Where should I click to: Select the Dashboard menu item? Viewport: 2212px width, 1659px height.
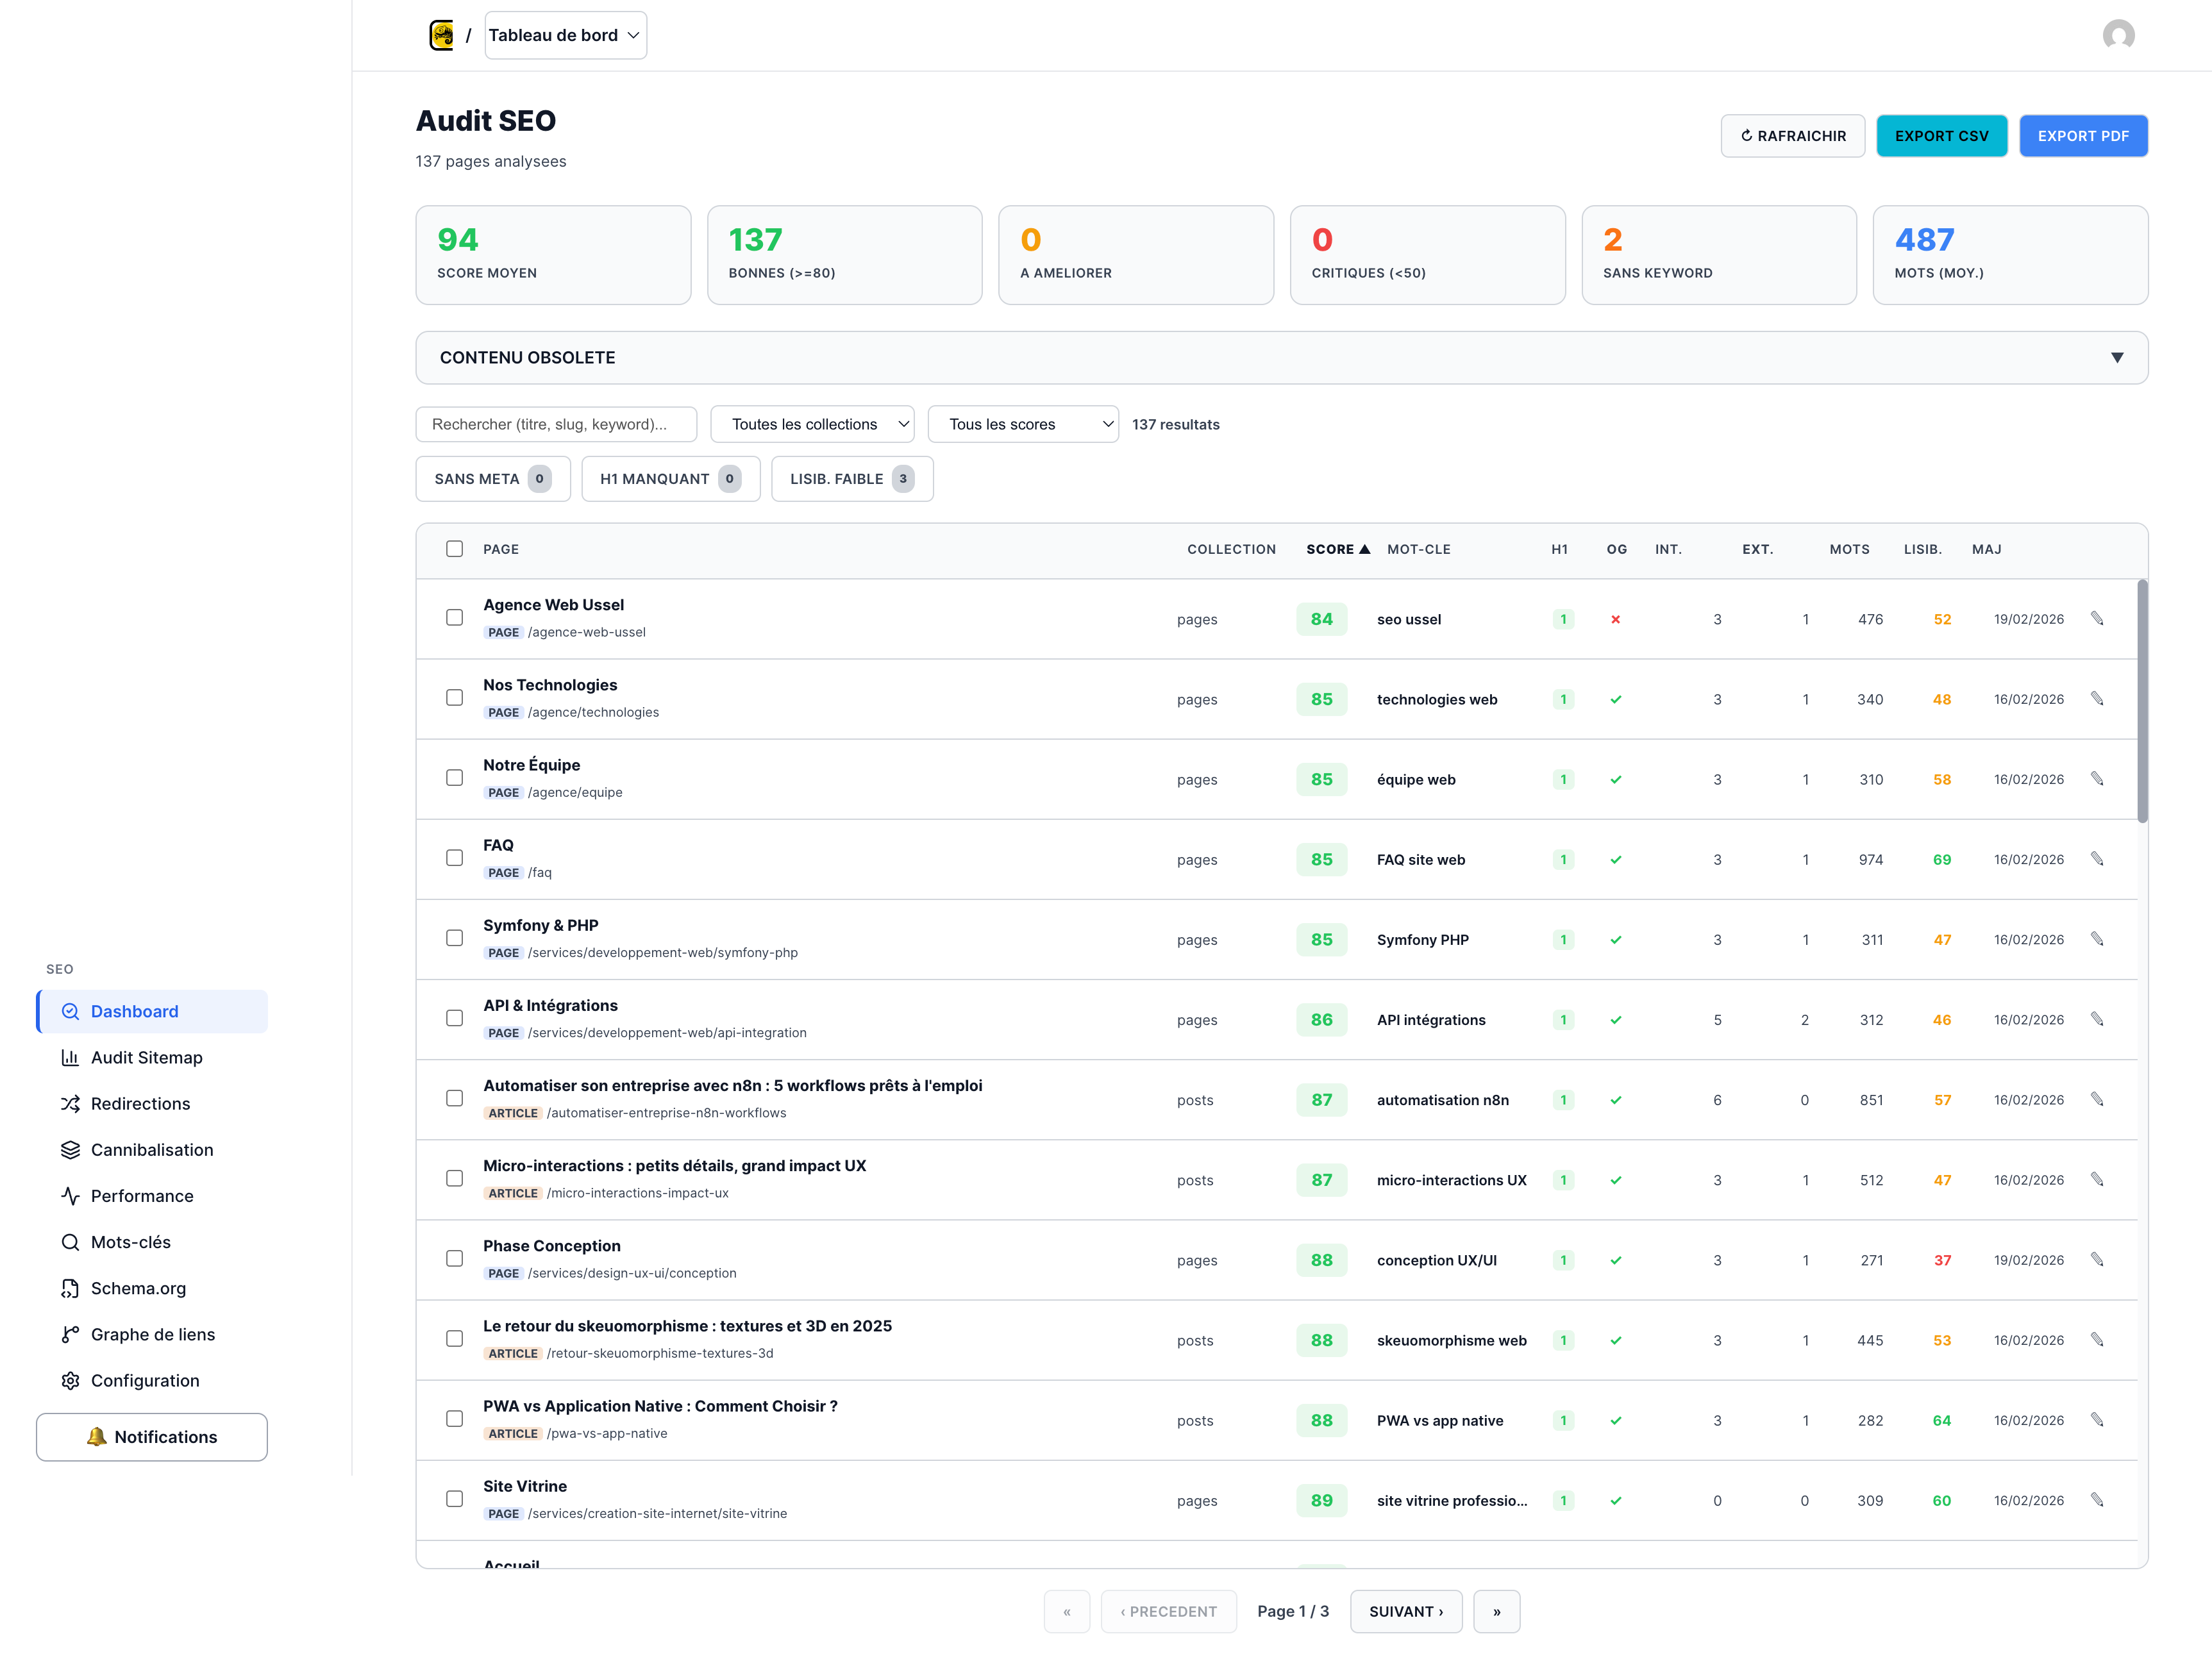[134, 1011]
